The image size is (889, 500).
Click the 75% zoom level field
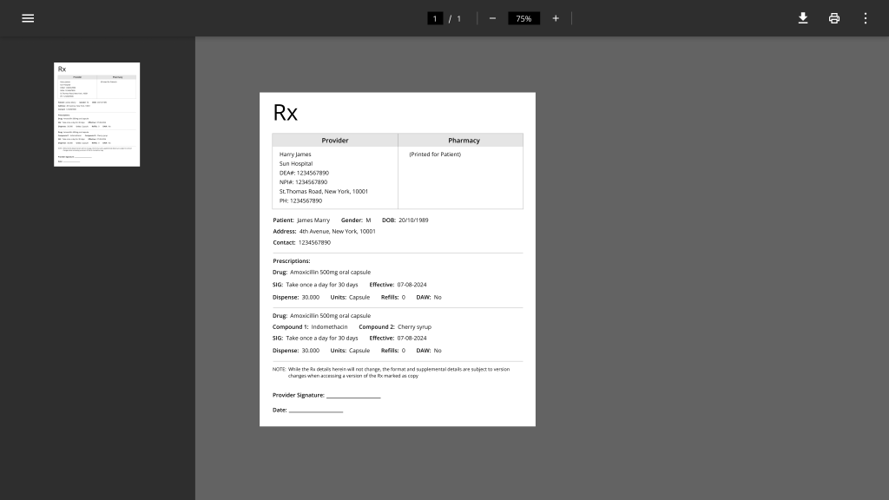point(524,18)
